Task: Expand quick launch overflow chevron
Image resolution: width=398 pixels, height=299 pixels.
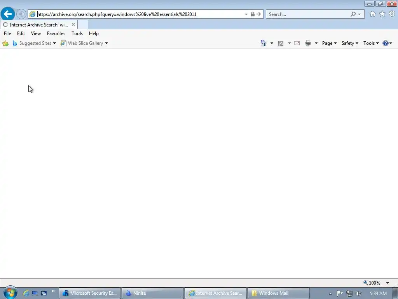Action: [53, 291]
